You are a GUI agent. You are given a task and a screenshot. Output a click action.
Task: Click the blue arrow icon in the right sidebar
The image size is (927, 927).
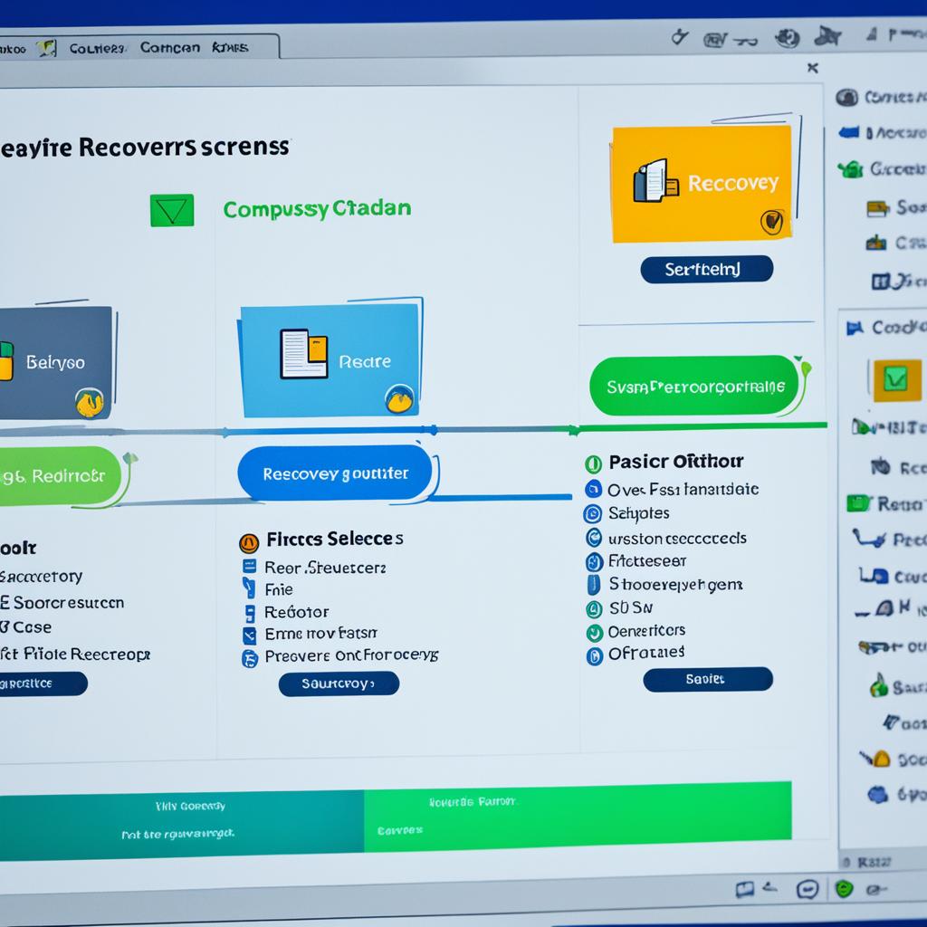(849, 132)
